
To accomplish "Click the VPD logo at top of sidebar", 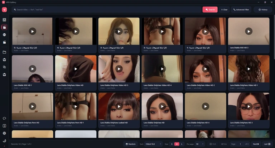I will pos(4,10).
